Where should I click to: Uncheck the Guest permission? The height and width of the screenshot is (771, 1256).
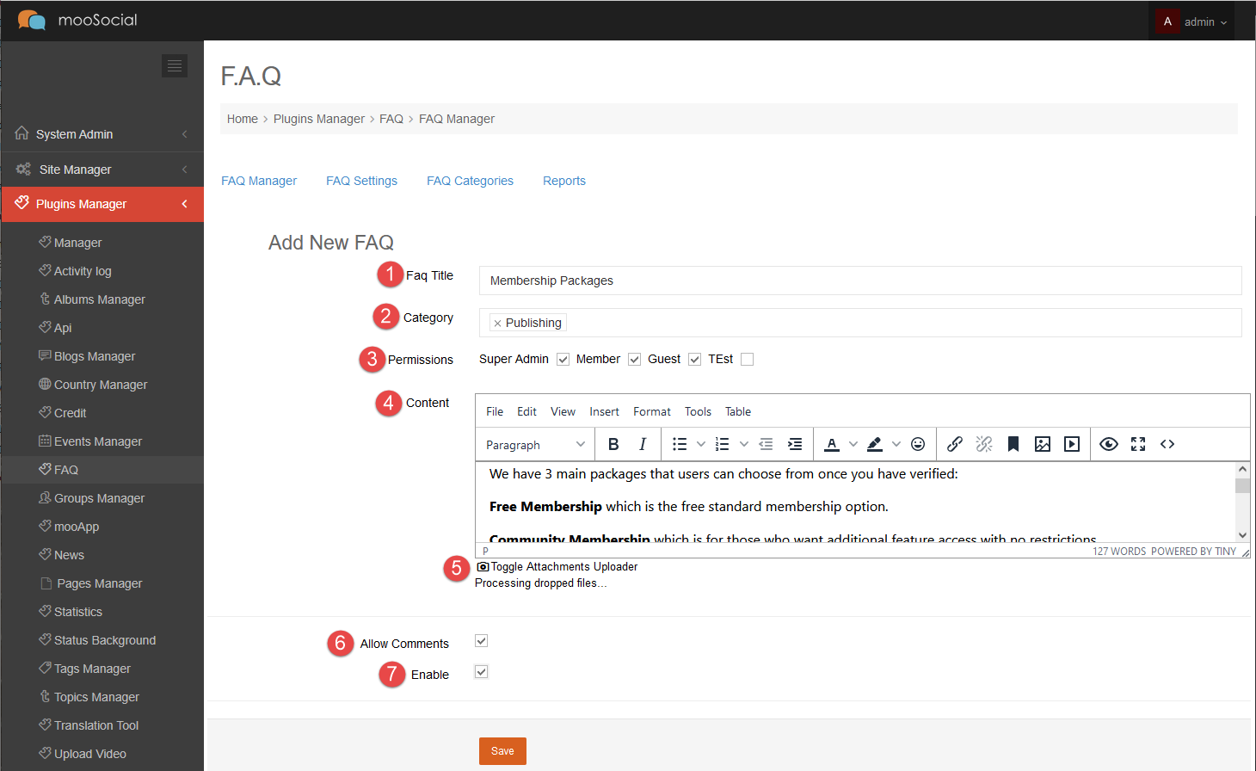coord(694,360)
